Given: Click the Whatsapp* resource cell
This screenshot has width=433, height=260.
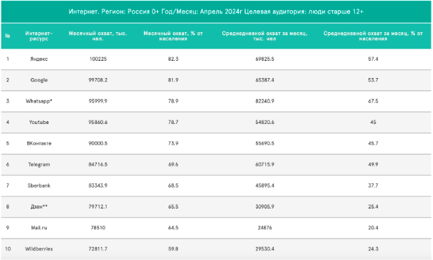Looking at the screenshot, I should coord(39,101).
